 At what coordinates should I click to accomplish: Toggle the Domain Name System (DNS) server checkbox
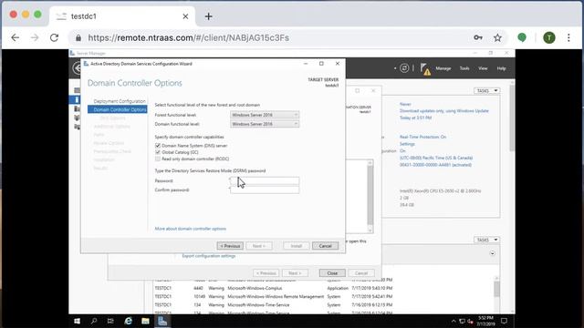coord(158,146)
